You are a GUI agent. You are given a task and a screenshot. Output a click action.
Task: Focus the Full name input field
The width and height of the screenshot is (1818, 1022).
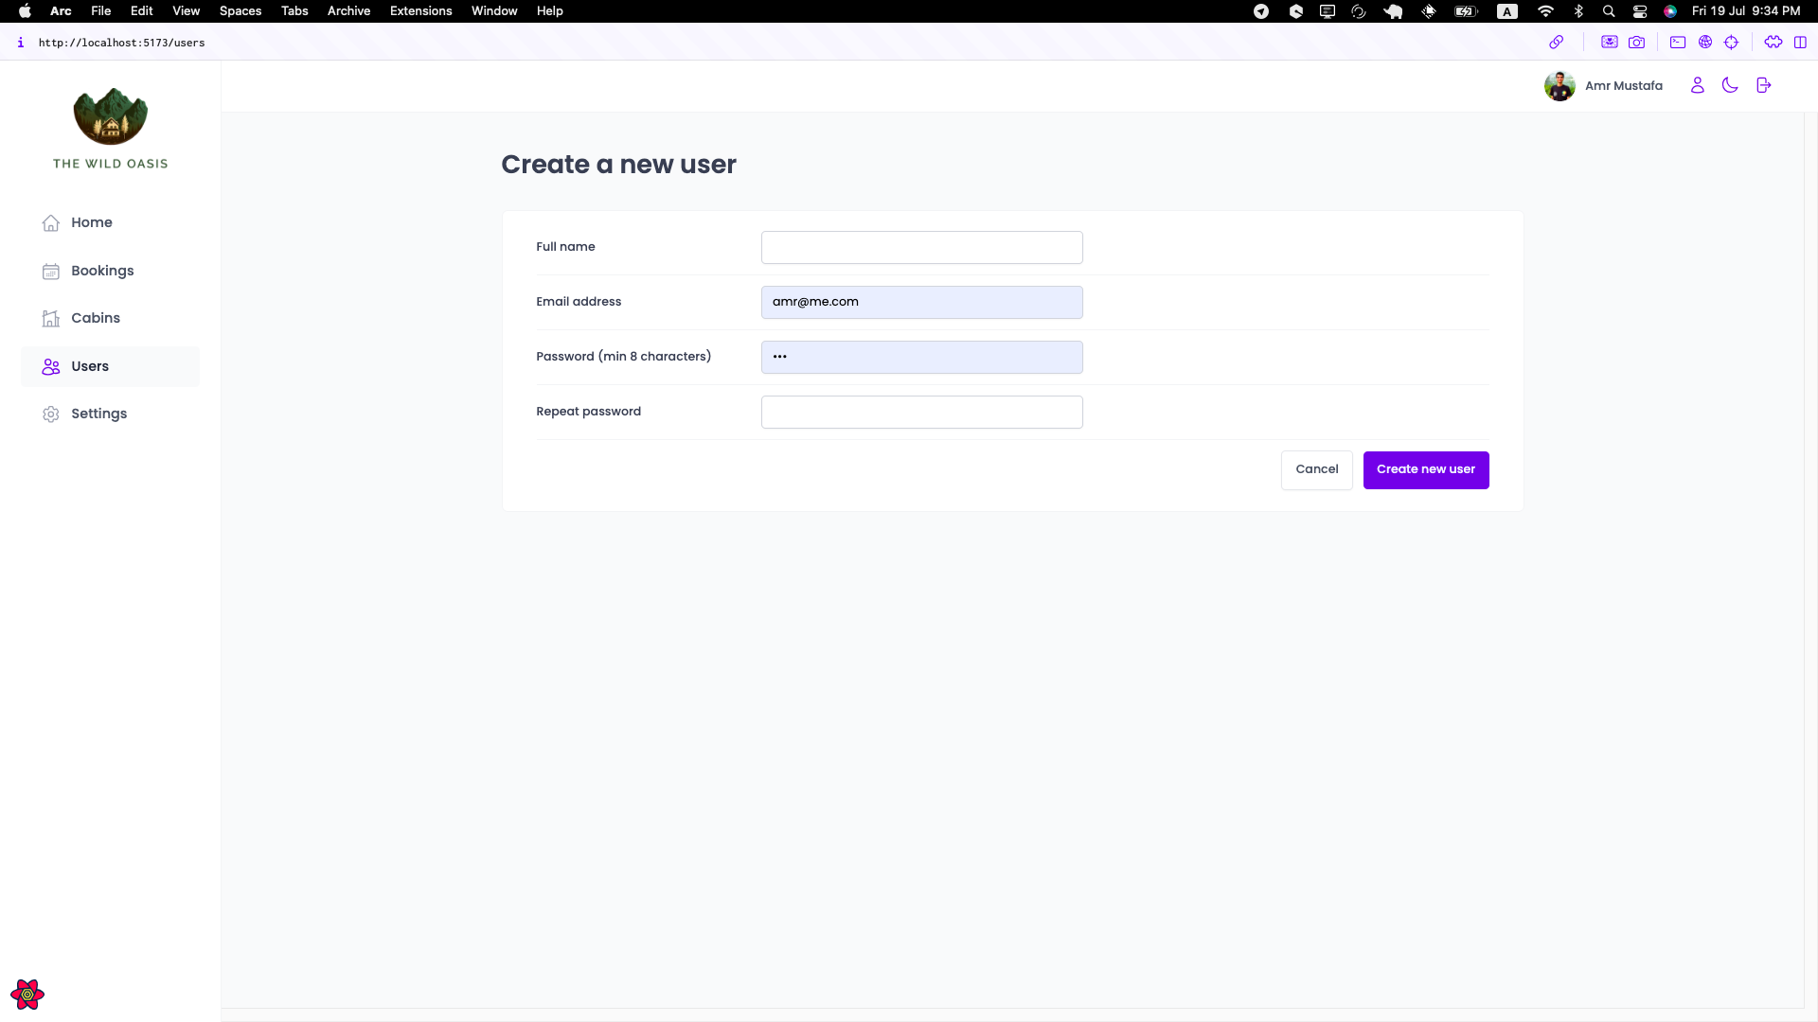click(921, 248)
